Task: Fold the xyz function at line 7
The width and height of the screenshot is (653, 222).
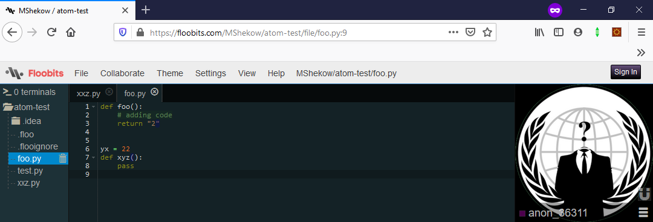Action: (93, 157)
